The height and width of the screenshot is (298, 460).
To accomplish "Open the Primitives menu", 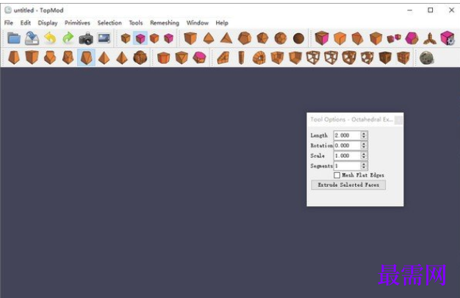I will coord(77,23).
